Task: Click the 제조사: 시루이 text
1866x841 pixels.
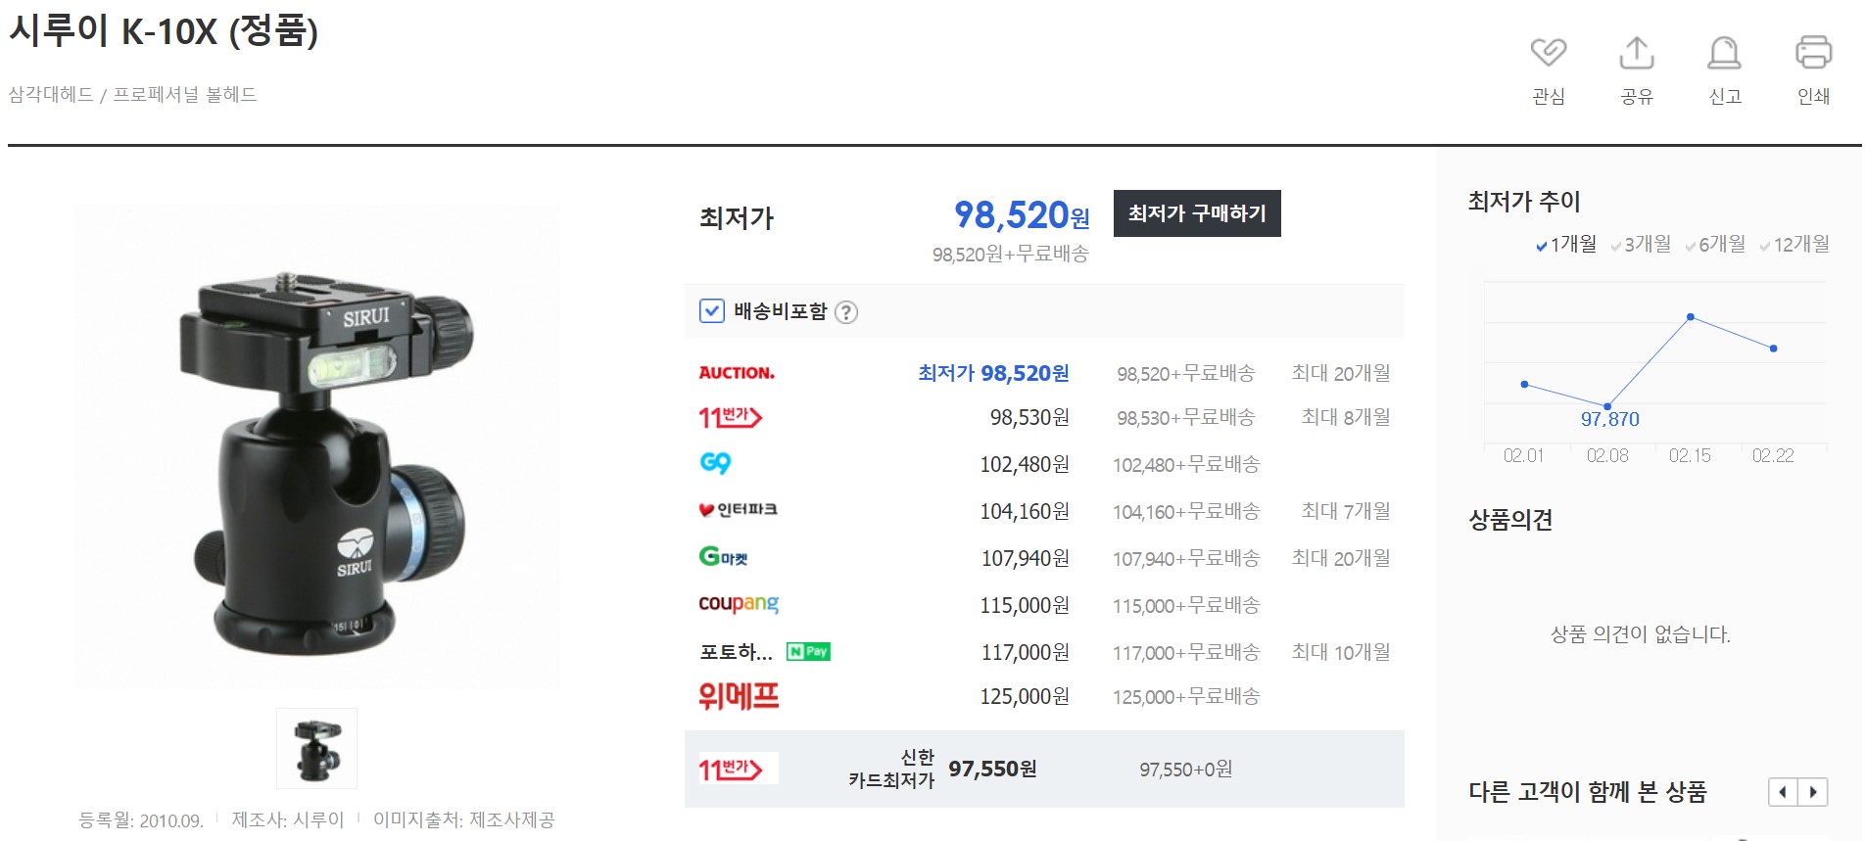Action: (x=288, y=820)
